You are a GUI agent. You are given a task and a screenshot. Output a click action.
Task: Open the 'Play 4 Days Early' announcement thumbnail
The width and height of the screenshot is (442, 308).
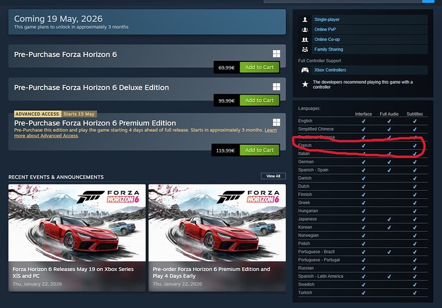point(217,223)
